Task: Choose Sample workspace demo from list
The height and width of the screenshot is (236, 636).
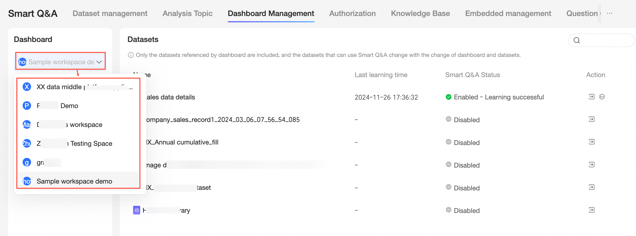Action: pos(78,181)
